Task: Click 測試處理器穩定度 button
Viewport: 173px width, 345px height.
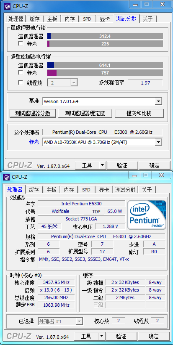Action: pos(85,113)
